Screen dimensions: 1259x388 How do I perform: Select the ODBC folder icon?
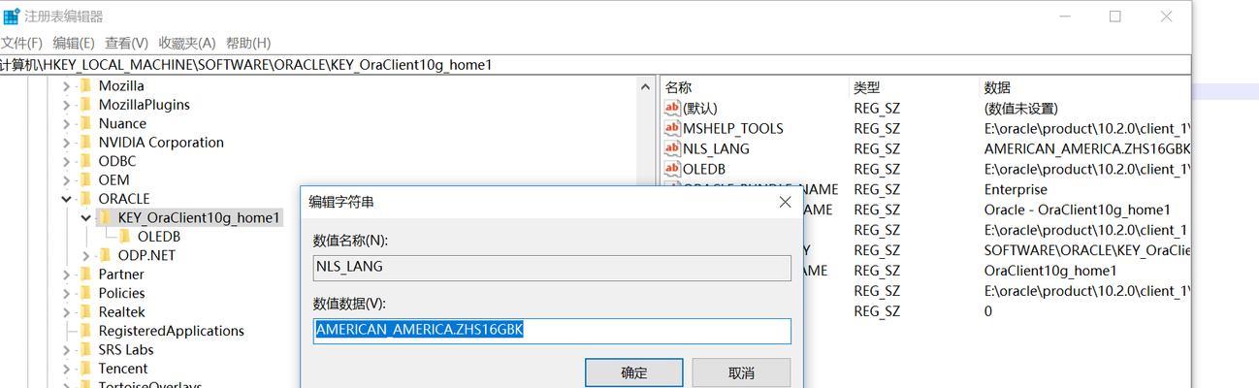pos(85,161)
